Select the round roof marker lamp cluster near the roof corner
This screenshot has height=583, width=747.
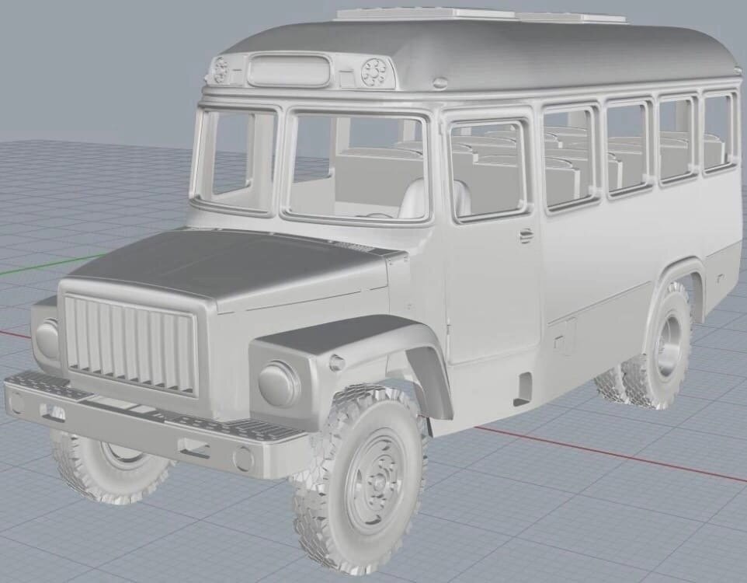[x=375, y=72]
